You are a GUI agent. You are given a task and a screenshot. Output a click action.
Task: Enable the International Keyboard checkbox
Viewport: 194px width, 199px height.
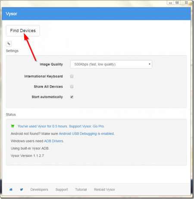(x=72, y=76)
